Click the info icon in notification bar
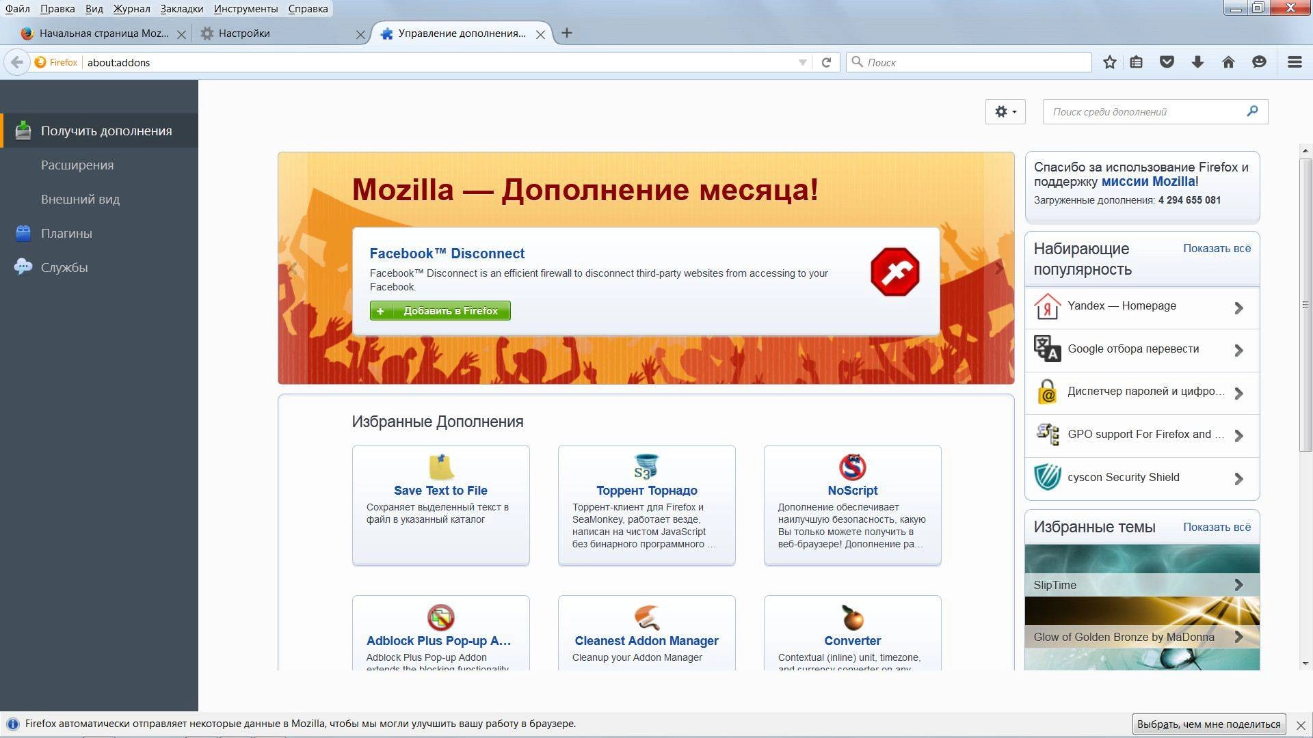The image size is (1313, 738). (12, 724)
